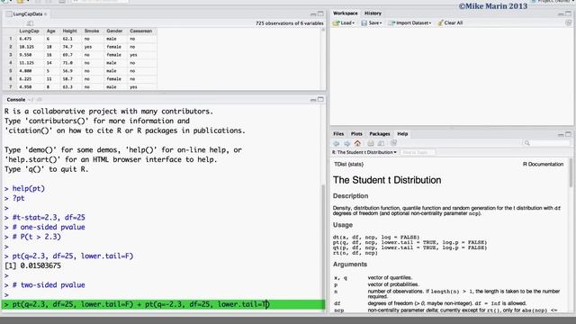Click '725 observations of 6 variables' text
576x324 pixels.
(290, 23)
